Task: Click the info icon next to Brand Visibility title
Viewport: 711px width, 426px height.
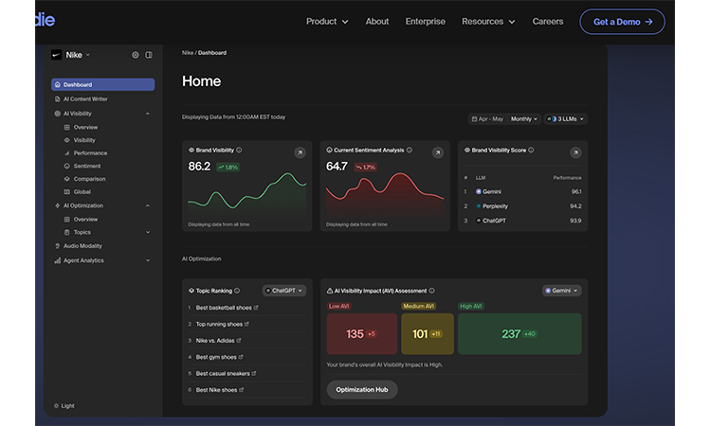Action: pyautogui.click(x=239, y=150)
